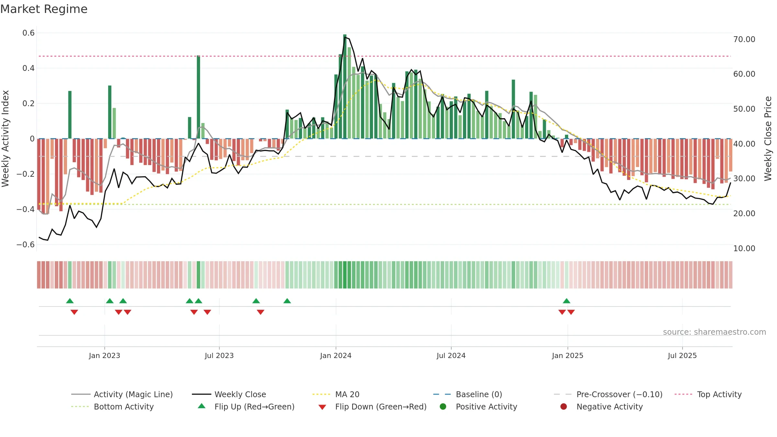Toggle Flip Down (Green→Red) legend entry
Viewport: 777px width, 437px height.
[372, 407]
